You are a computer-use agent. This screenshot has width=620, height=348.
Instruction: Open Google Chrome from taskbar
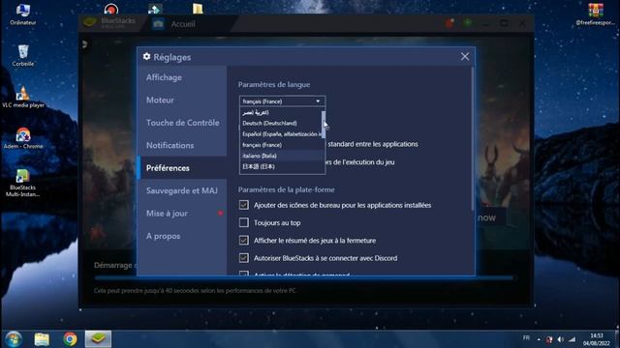[x=70, y=339]
